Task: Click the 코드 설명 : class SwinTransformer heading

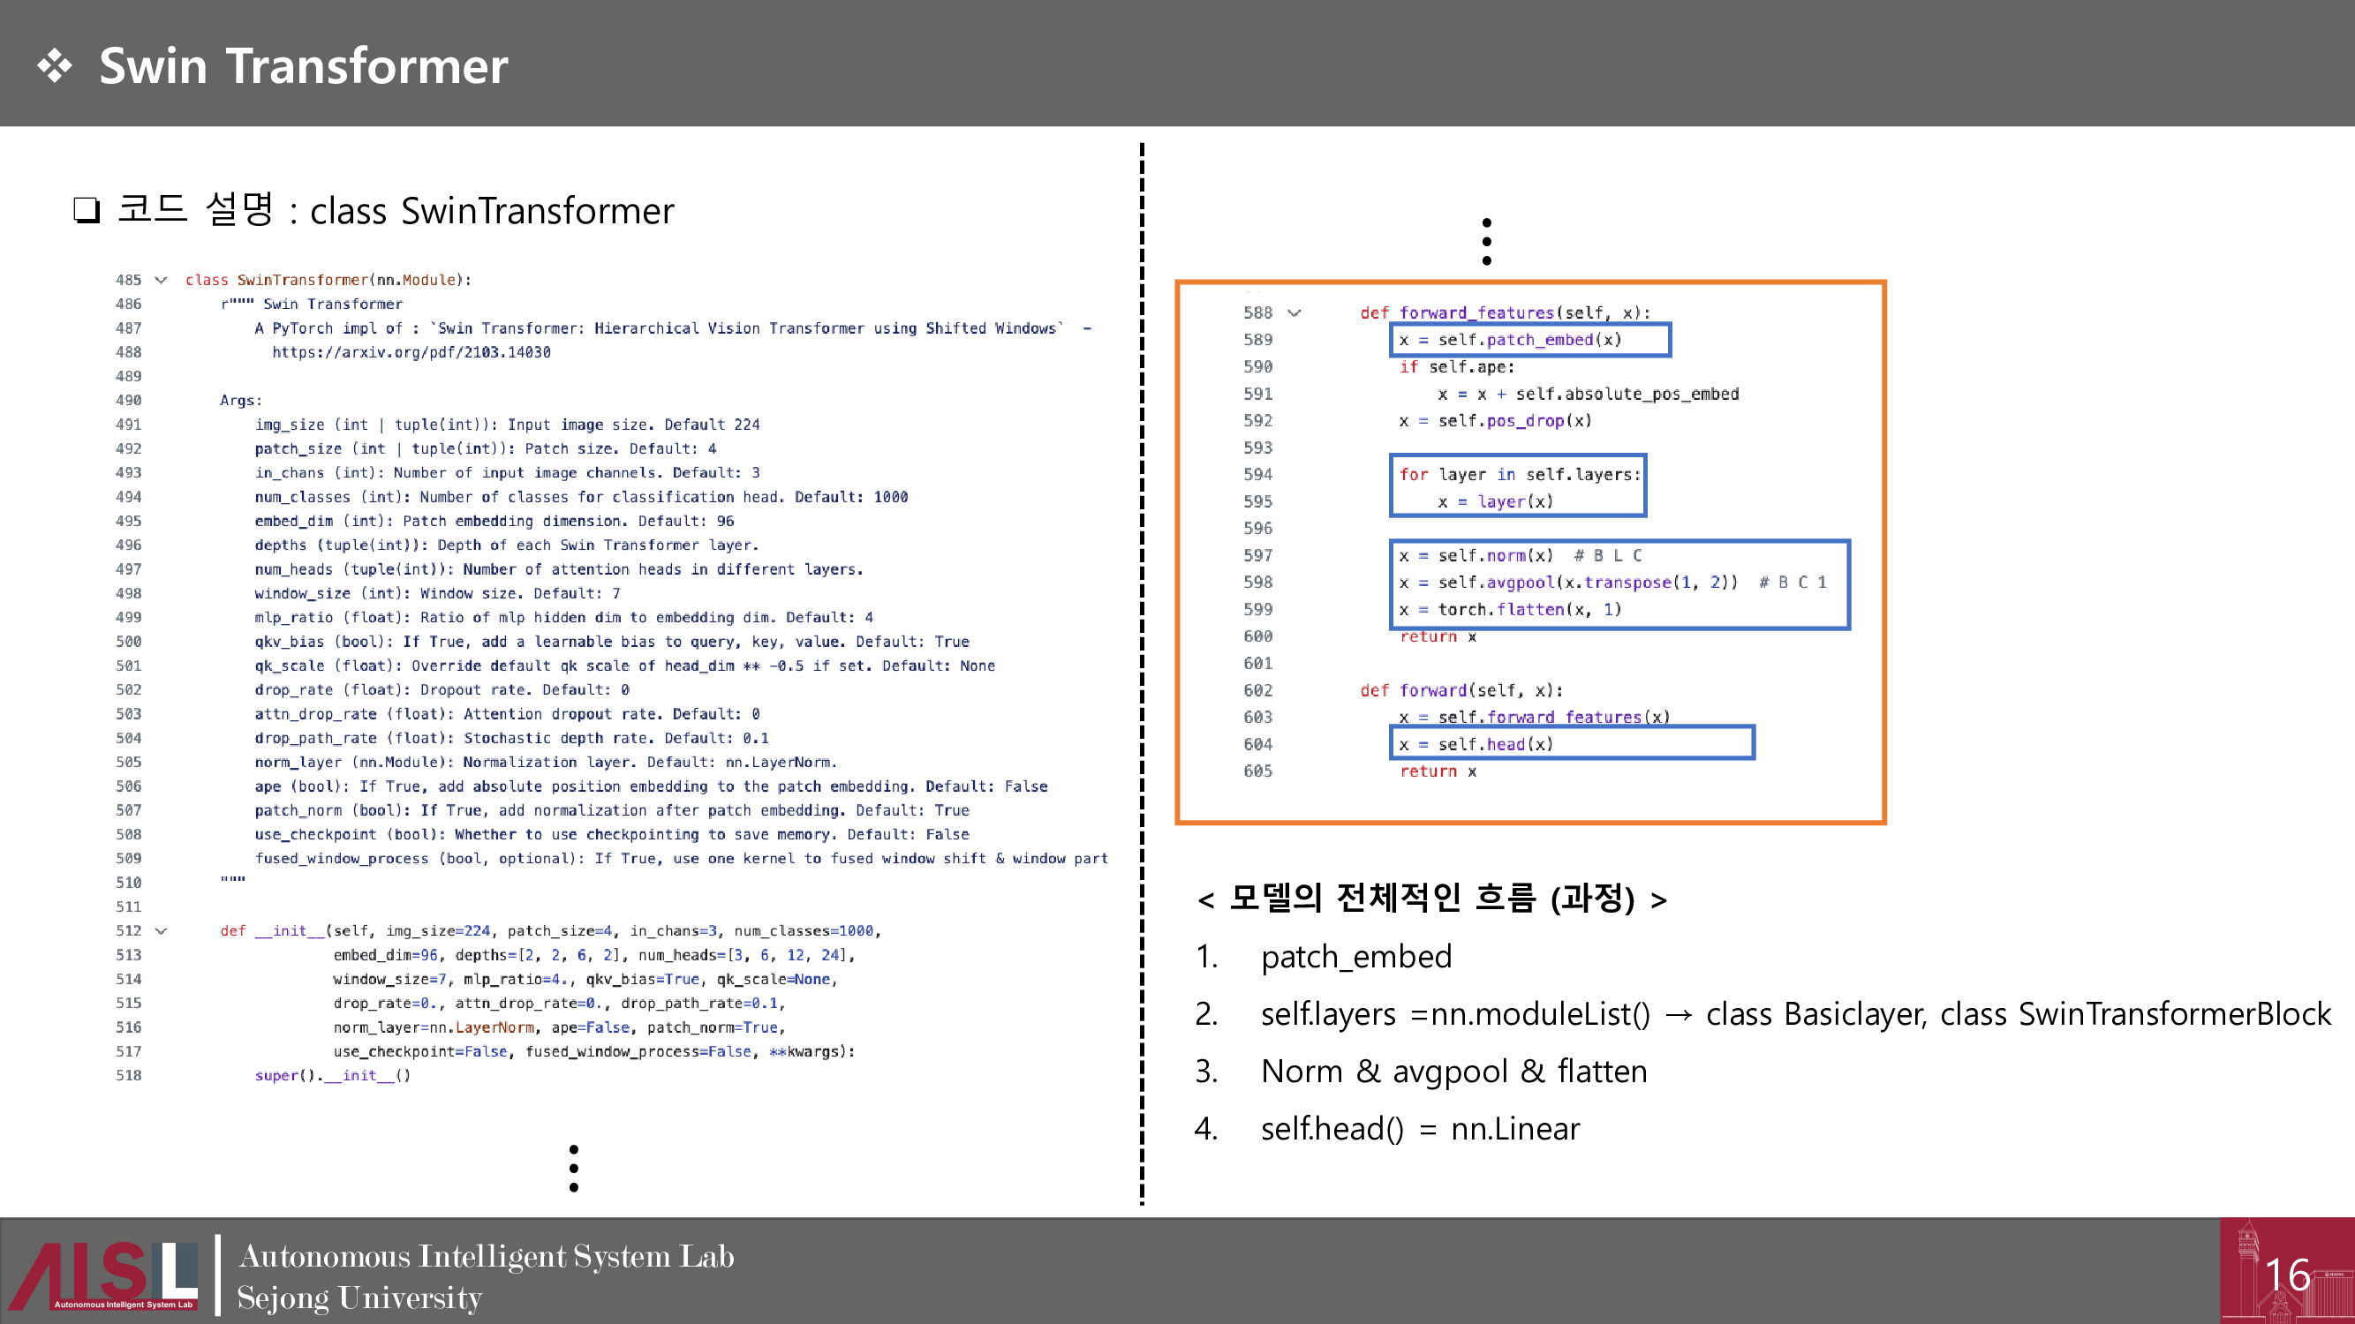Action: coord(395,210)
